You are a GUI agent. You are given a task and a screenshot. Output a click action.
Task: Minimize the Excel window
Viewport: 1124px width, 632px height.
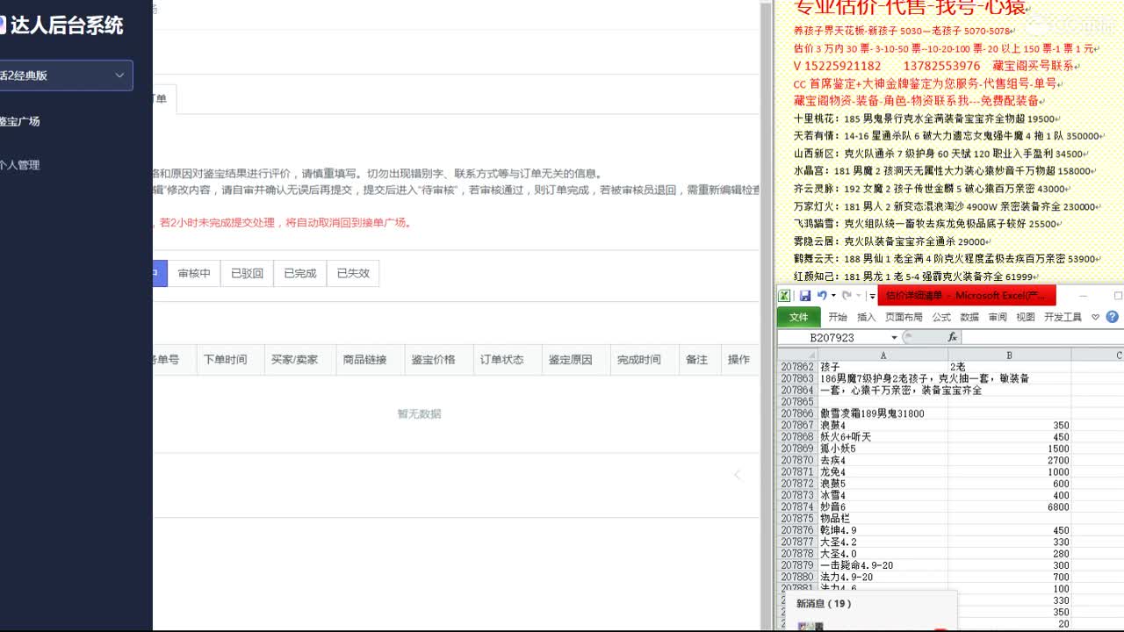pos(1083,296)
